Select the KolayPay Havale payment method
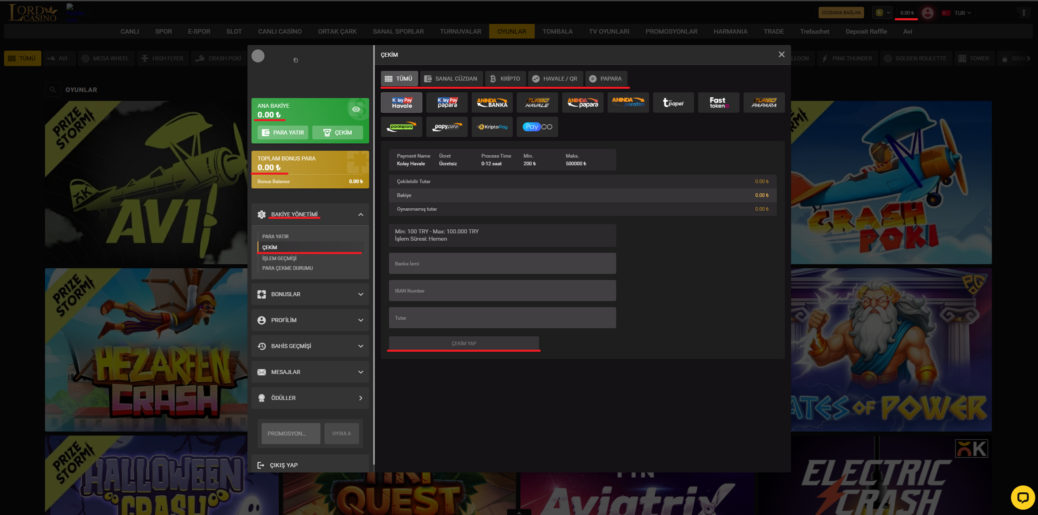The image size is (1038, 515). click(x=401, y=103)
